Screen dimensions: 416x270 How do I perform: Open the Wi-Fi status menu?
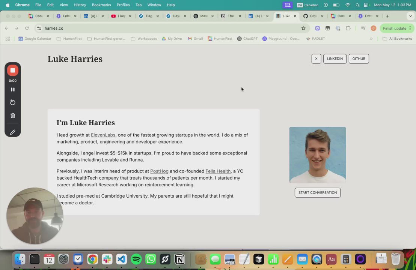click(x=348, y=5)
